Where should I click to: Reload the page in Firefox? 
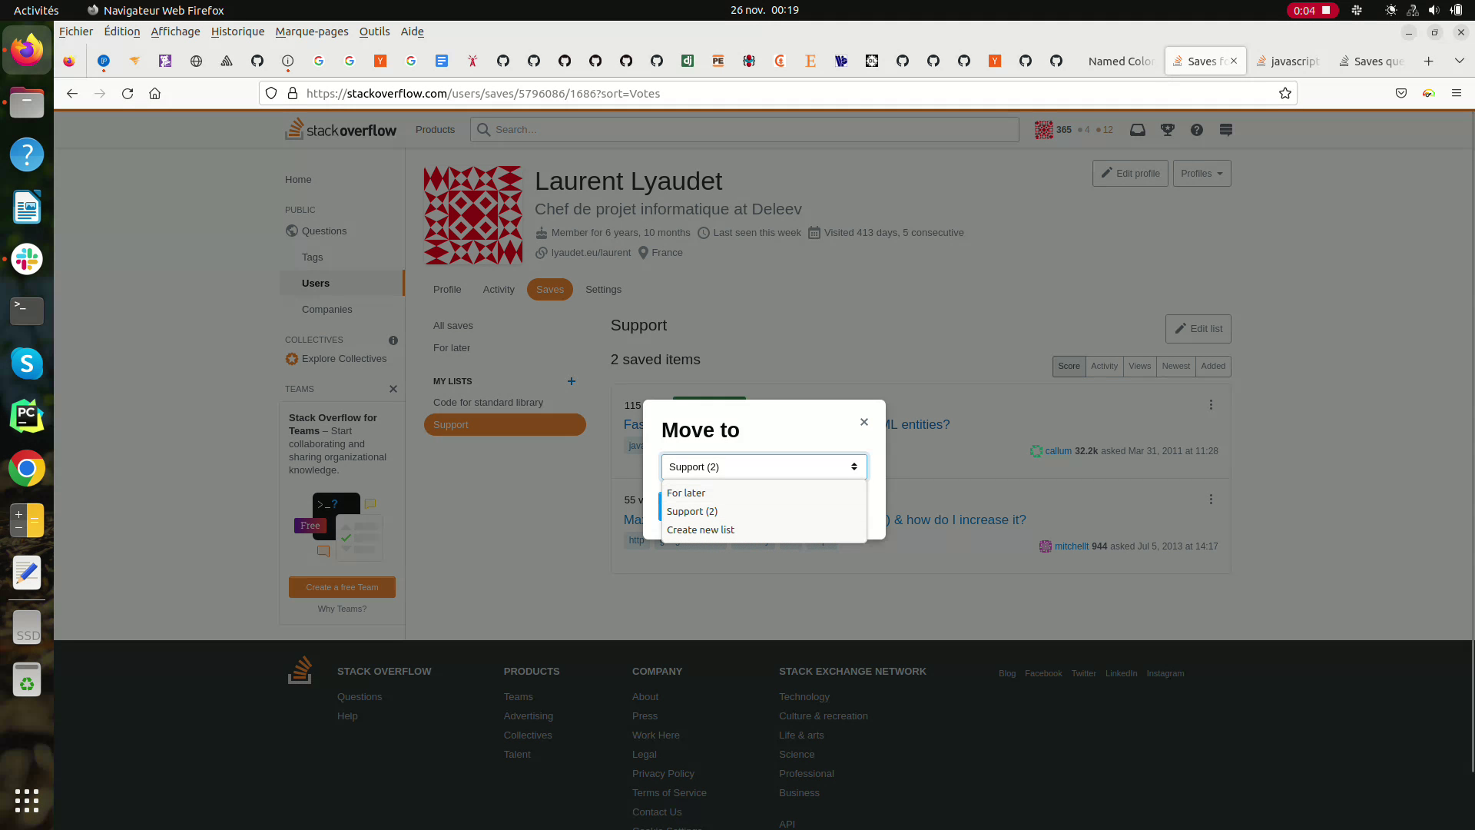(x=128, y=94)
